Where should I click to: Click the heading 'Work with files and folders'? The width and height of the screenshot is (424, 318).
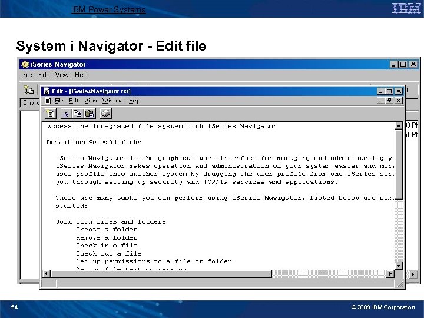[111, 222]
